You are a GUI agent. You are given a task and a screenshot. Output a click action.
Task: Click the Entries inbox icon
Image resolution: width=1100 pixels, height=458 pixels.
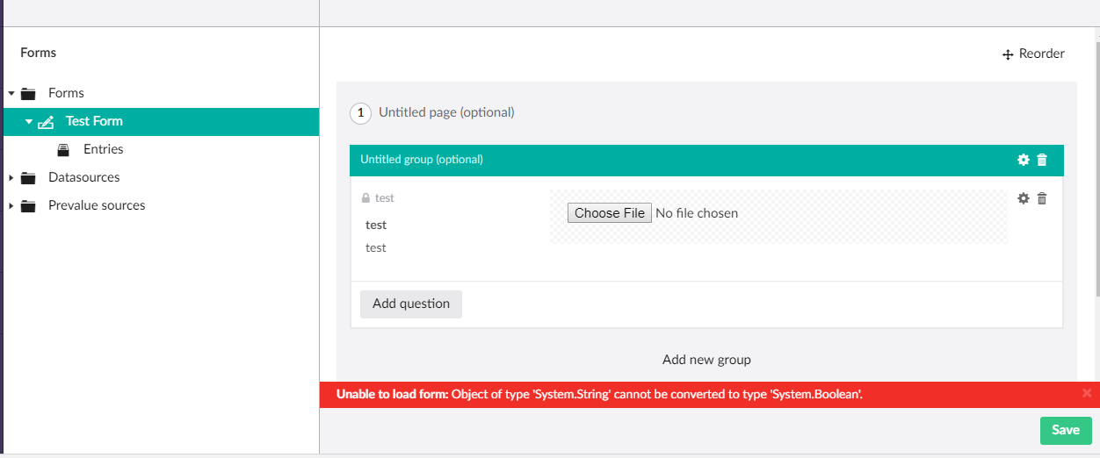pos(63,150)
